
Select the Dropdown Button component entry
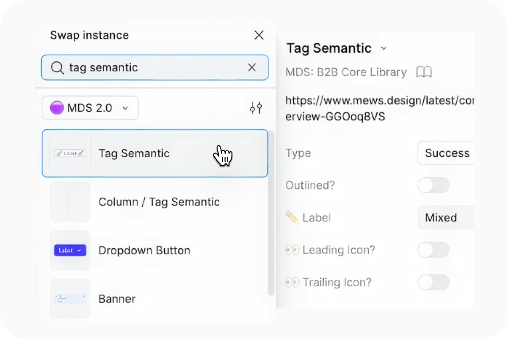click(x=144, y=250)
